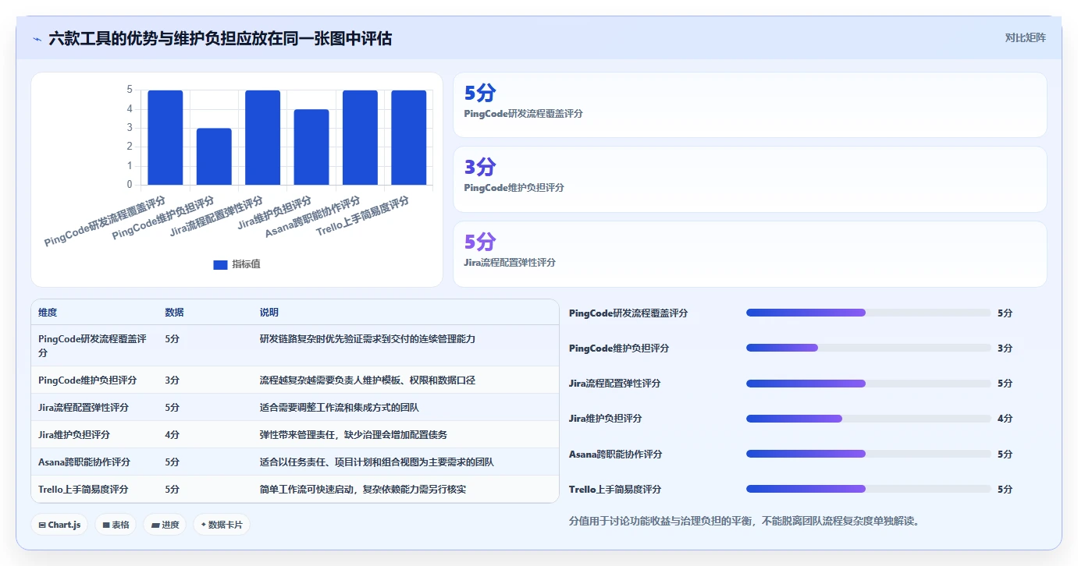Click the progress bar for Jira维护负担评分
The width and height of the screenshot is (1078, 566).
pyautogui.click(x=868, y=419)
